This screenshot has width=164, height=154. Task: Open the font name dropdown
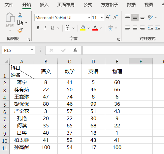(x=89, y=18)
